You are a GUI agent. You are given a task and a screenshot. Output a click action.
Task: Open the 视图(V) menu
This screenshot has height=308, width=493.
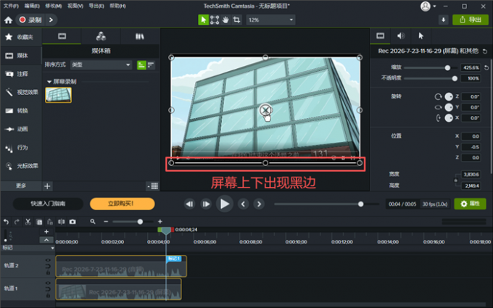coord(75,6)
